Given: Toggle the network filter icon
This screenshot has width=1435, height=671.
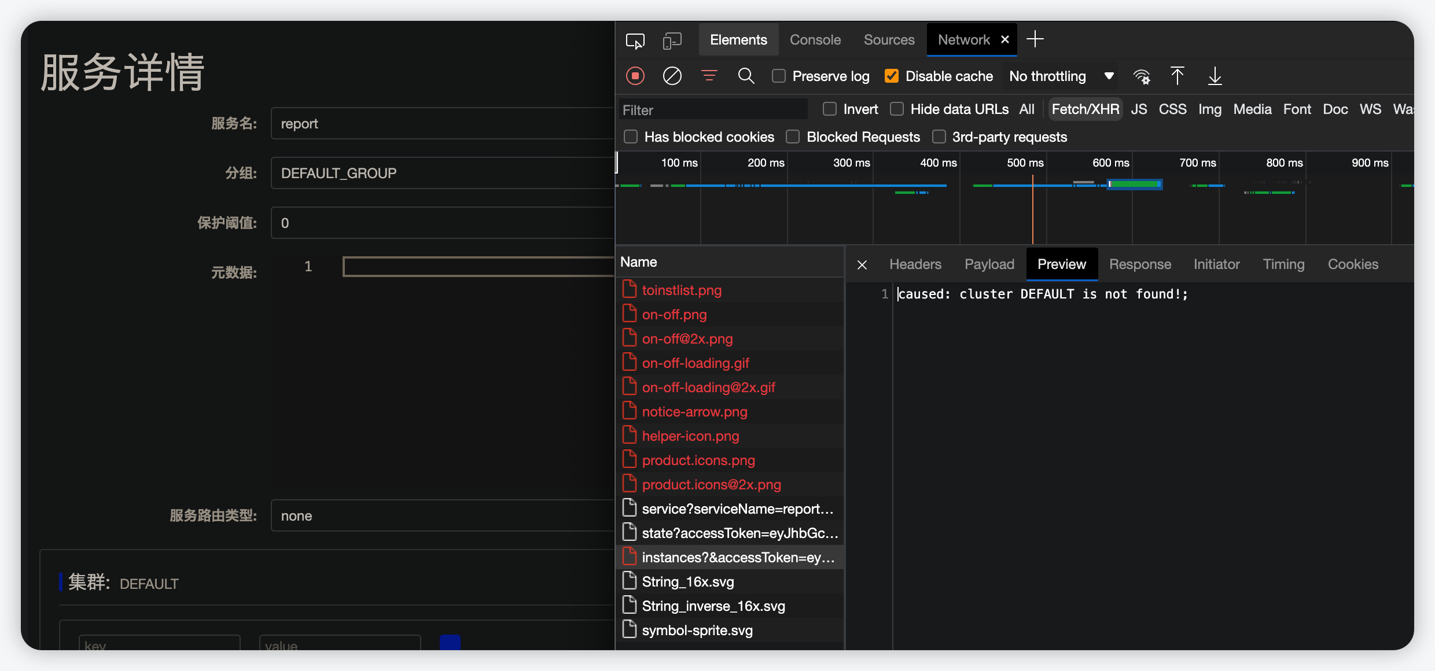Looking at the screenshot, I should pyautogui.click(x=709, y=76).
